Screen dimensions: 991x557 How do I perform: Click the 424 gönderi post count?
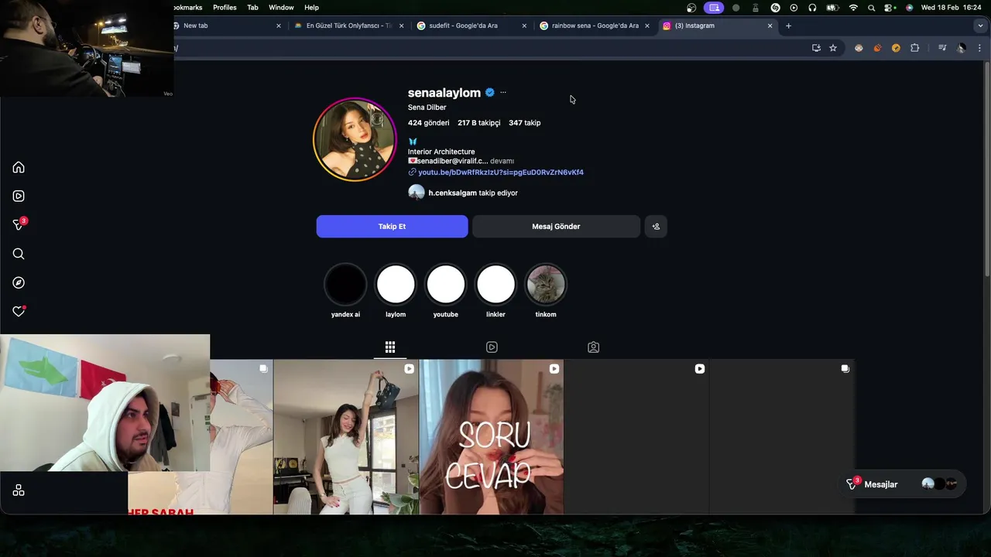pos(428,123)
